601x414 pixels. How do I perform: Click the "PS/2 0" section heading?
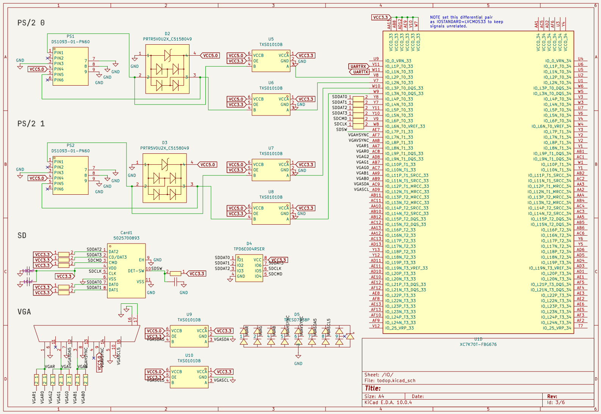point(31,23)
